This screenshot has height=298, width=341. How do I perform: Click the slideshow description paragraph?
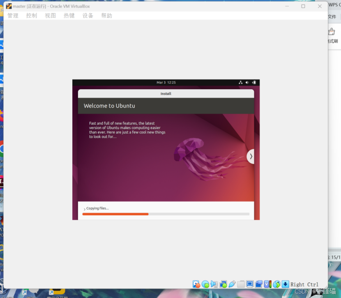(x=127, y=130)
